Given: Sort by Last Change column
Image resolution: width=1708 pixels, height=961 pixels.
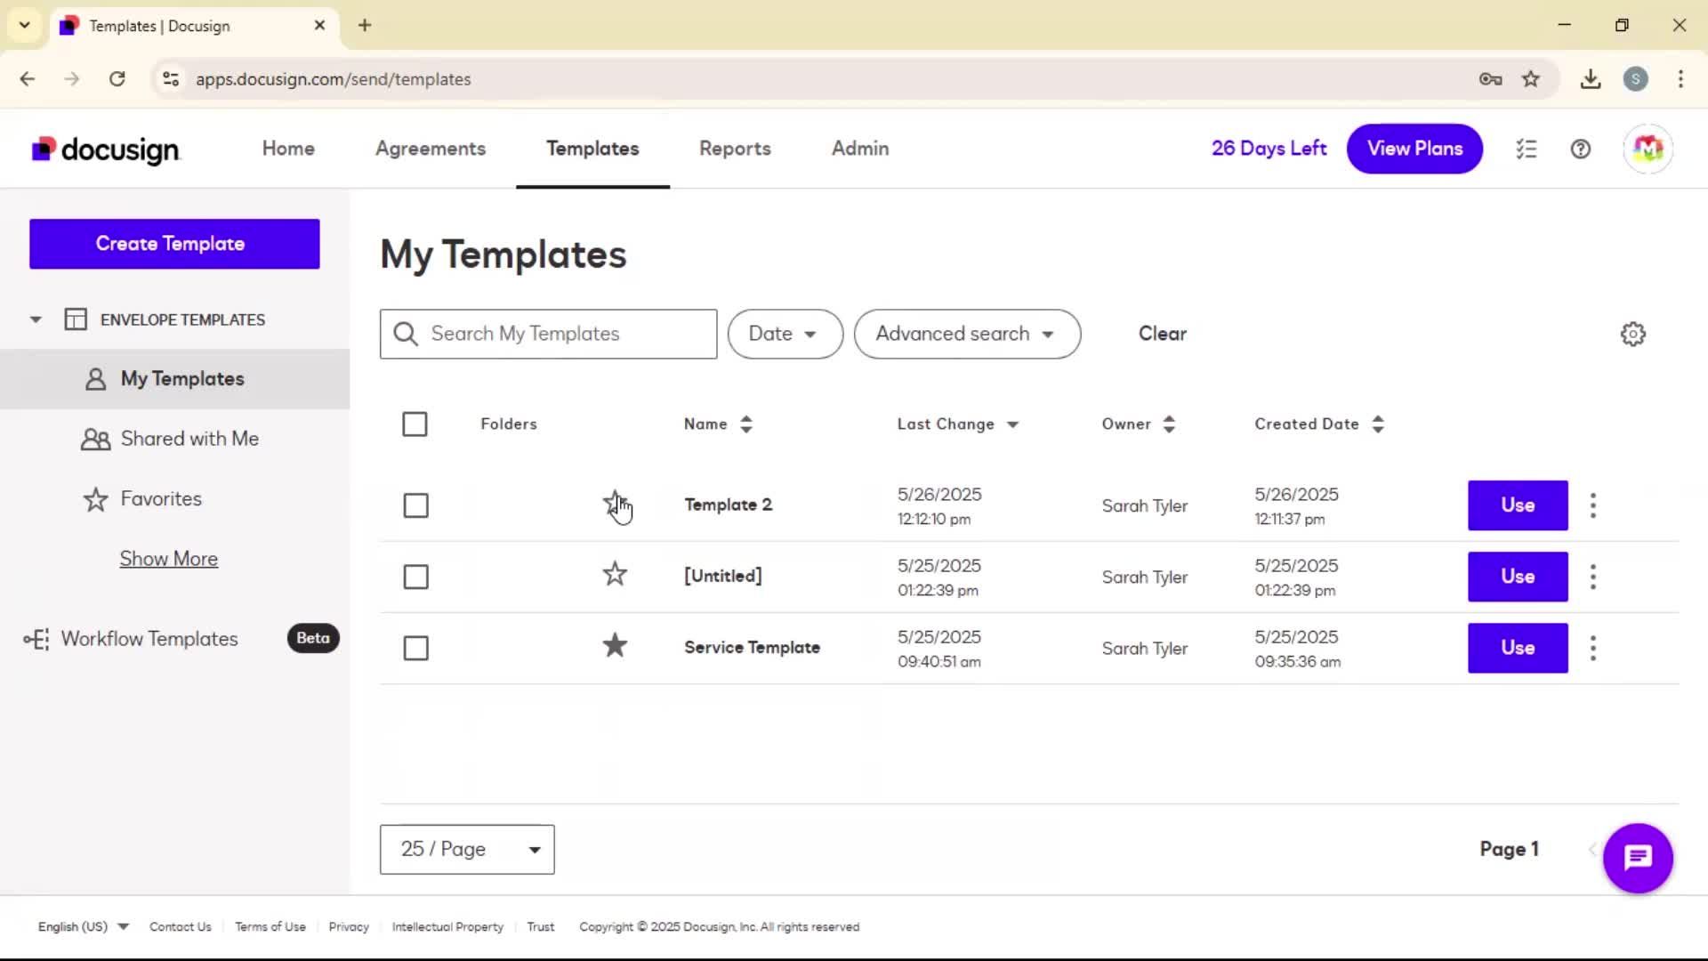Looking at the screenshot, I should click(957, 424).
